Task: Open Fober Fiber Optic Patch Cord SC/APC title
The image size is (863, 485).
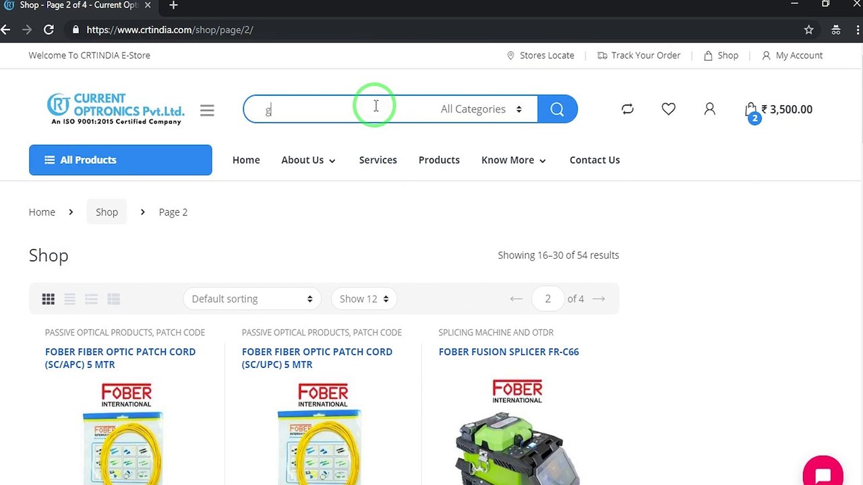Action: click(121, 358)
